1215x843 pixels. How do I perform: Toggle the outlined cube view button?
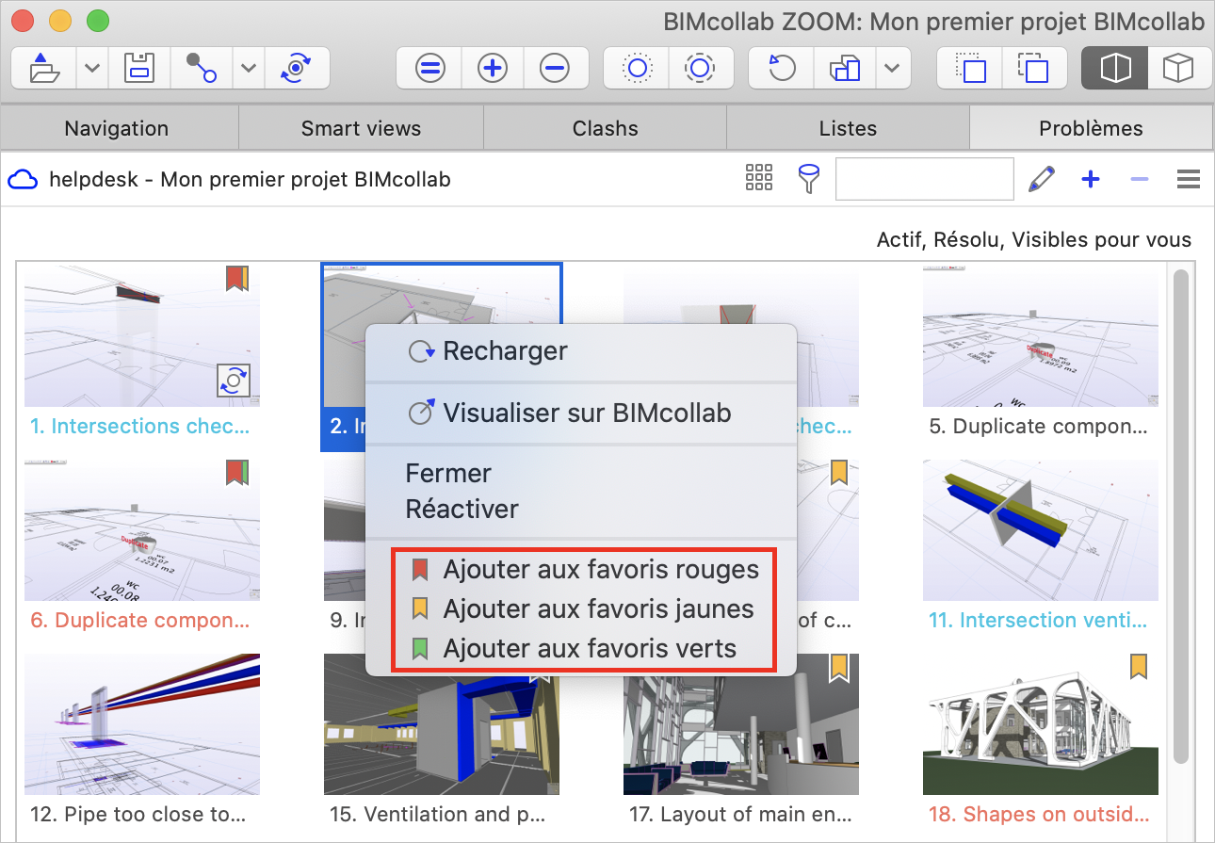click(1178, 69)
